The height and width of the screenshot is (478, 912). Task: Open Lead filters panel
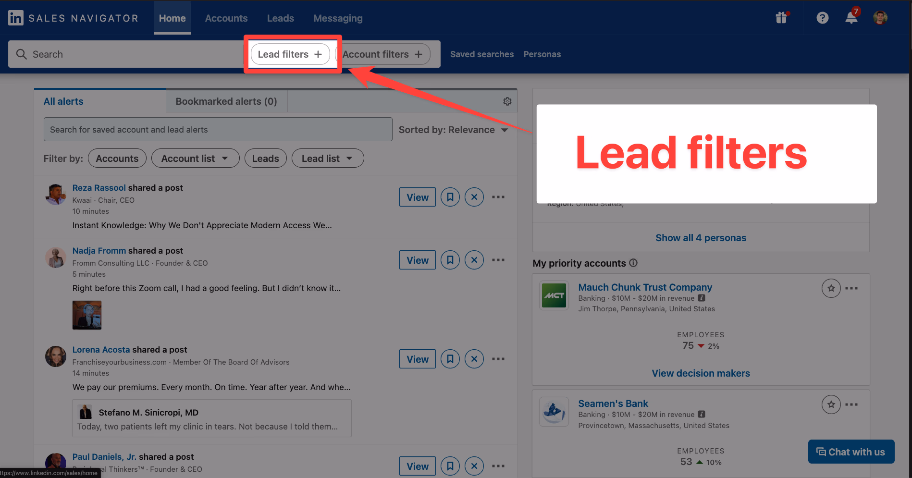[290, 54]
